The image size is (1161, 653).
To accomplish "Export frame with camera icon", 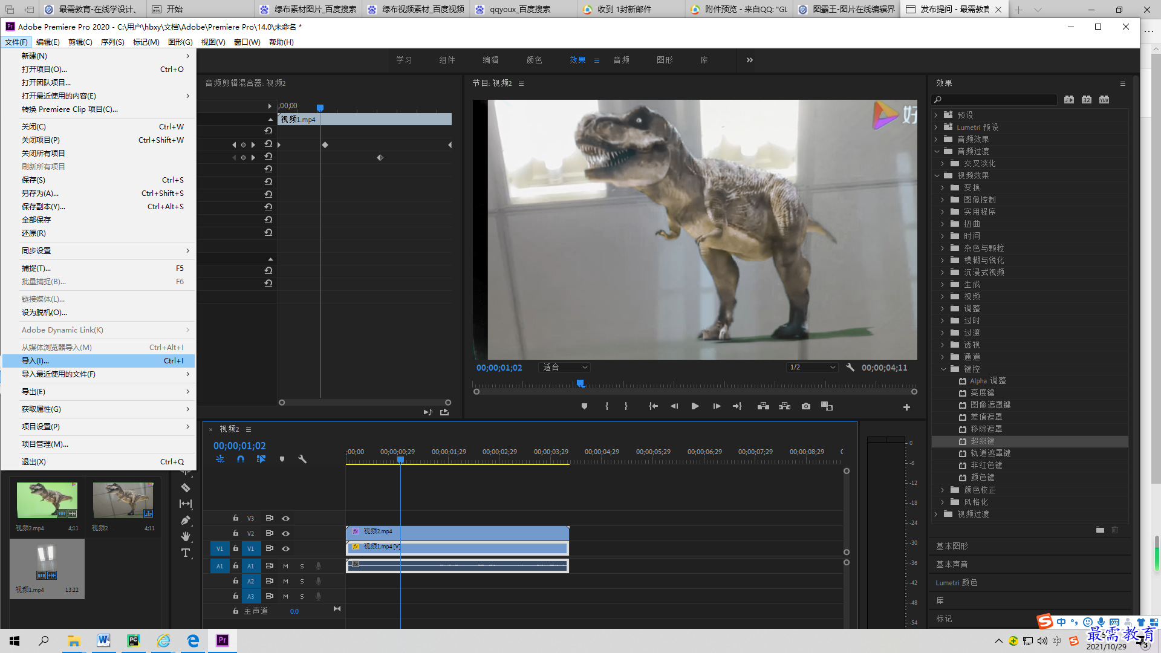I will pos(806,406).
